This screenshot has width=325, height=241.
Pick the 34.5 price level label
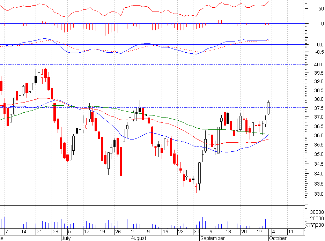(319, 164)
